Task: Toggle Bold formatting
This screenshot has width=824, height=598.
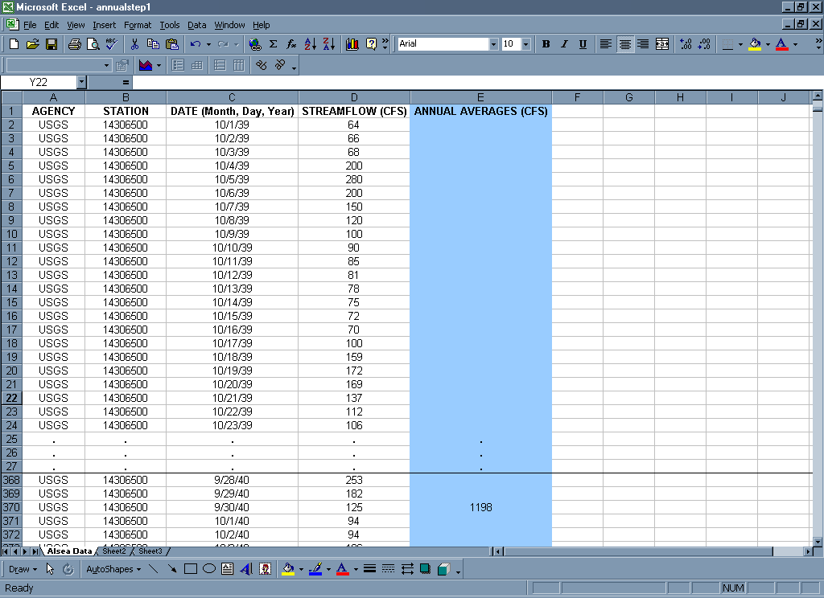Action: [546, 44]
